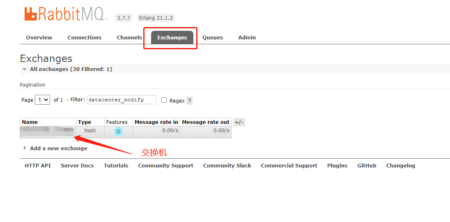Open the blurred exchange name link

47,132
